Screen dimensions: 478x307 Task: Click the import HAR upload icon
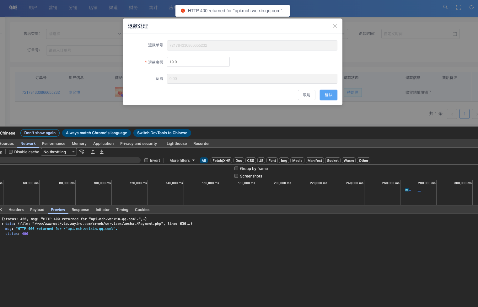click(93, 152)
